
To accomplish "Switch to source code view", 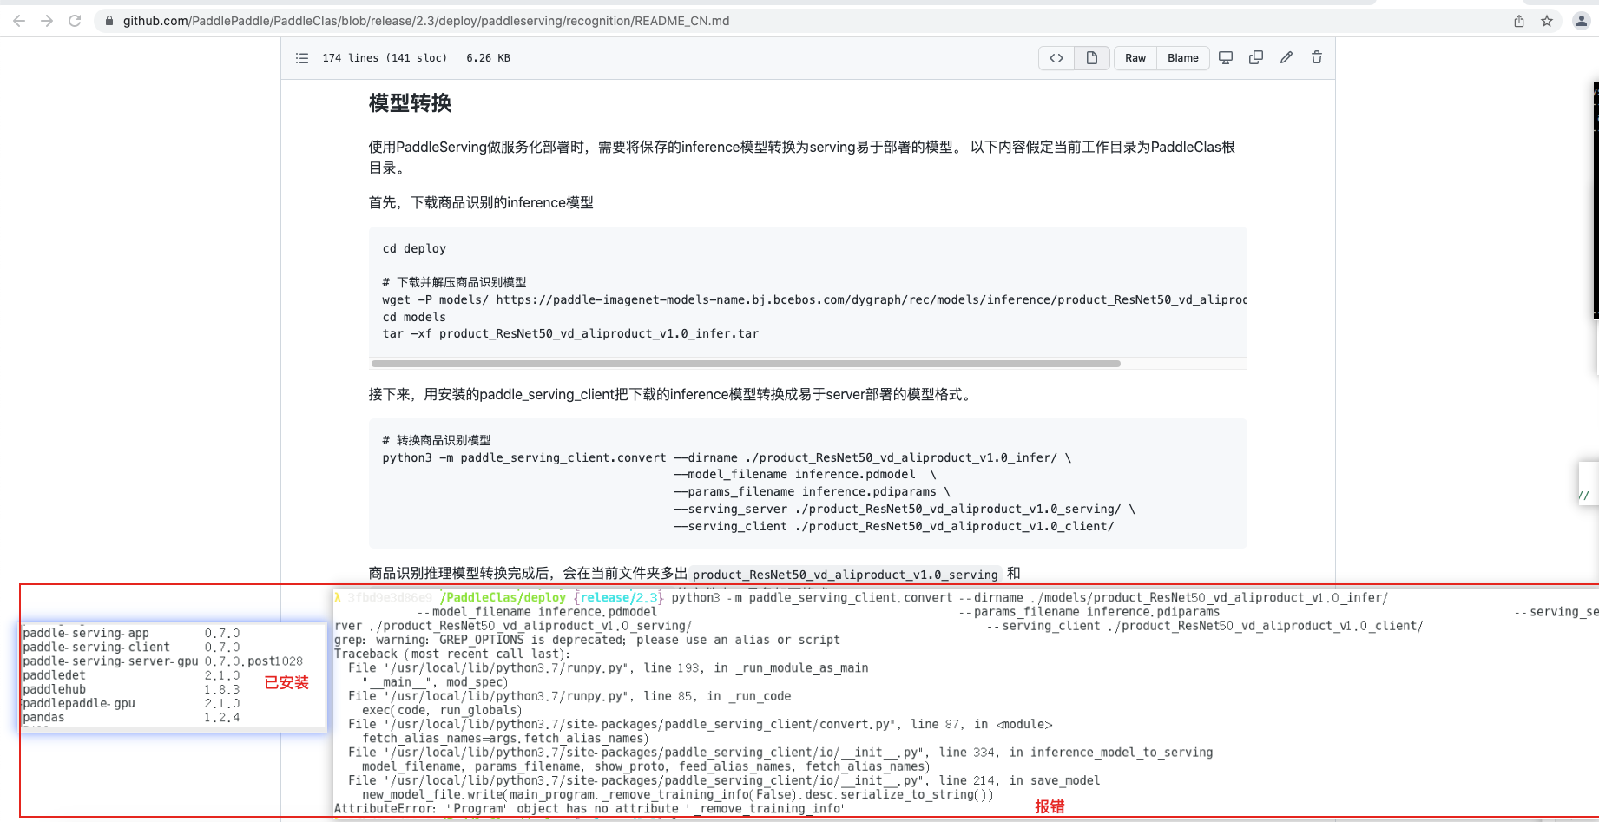I will tap(1056, 57).
